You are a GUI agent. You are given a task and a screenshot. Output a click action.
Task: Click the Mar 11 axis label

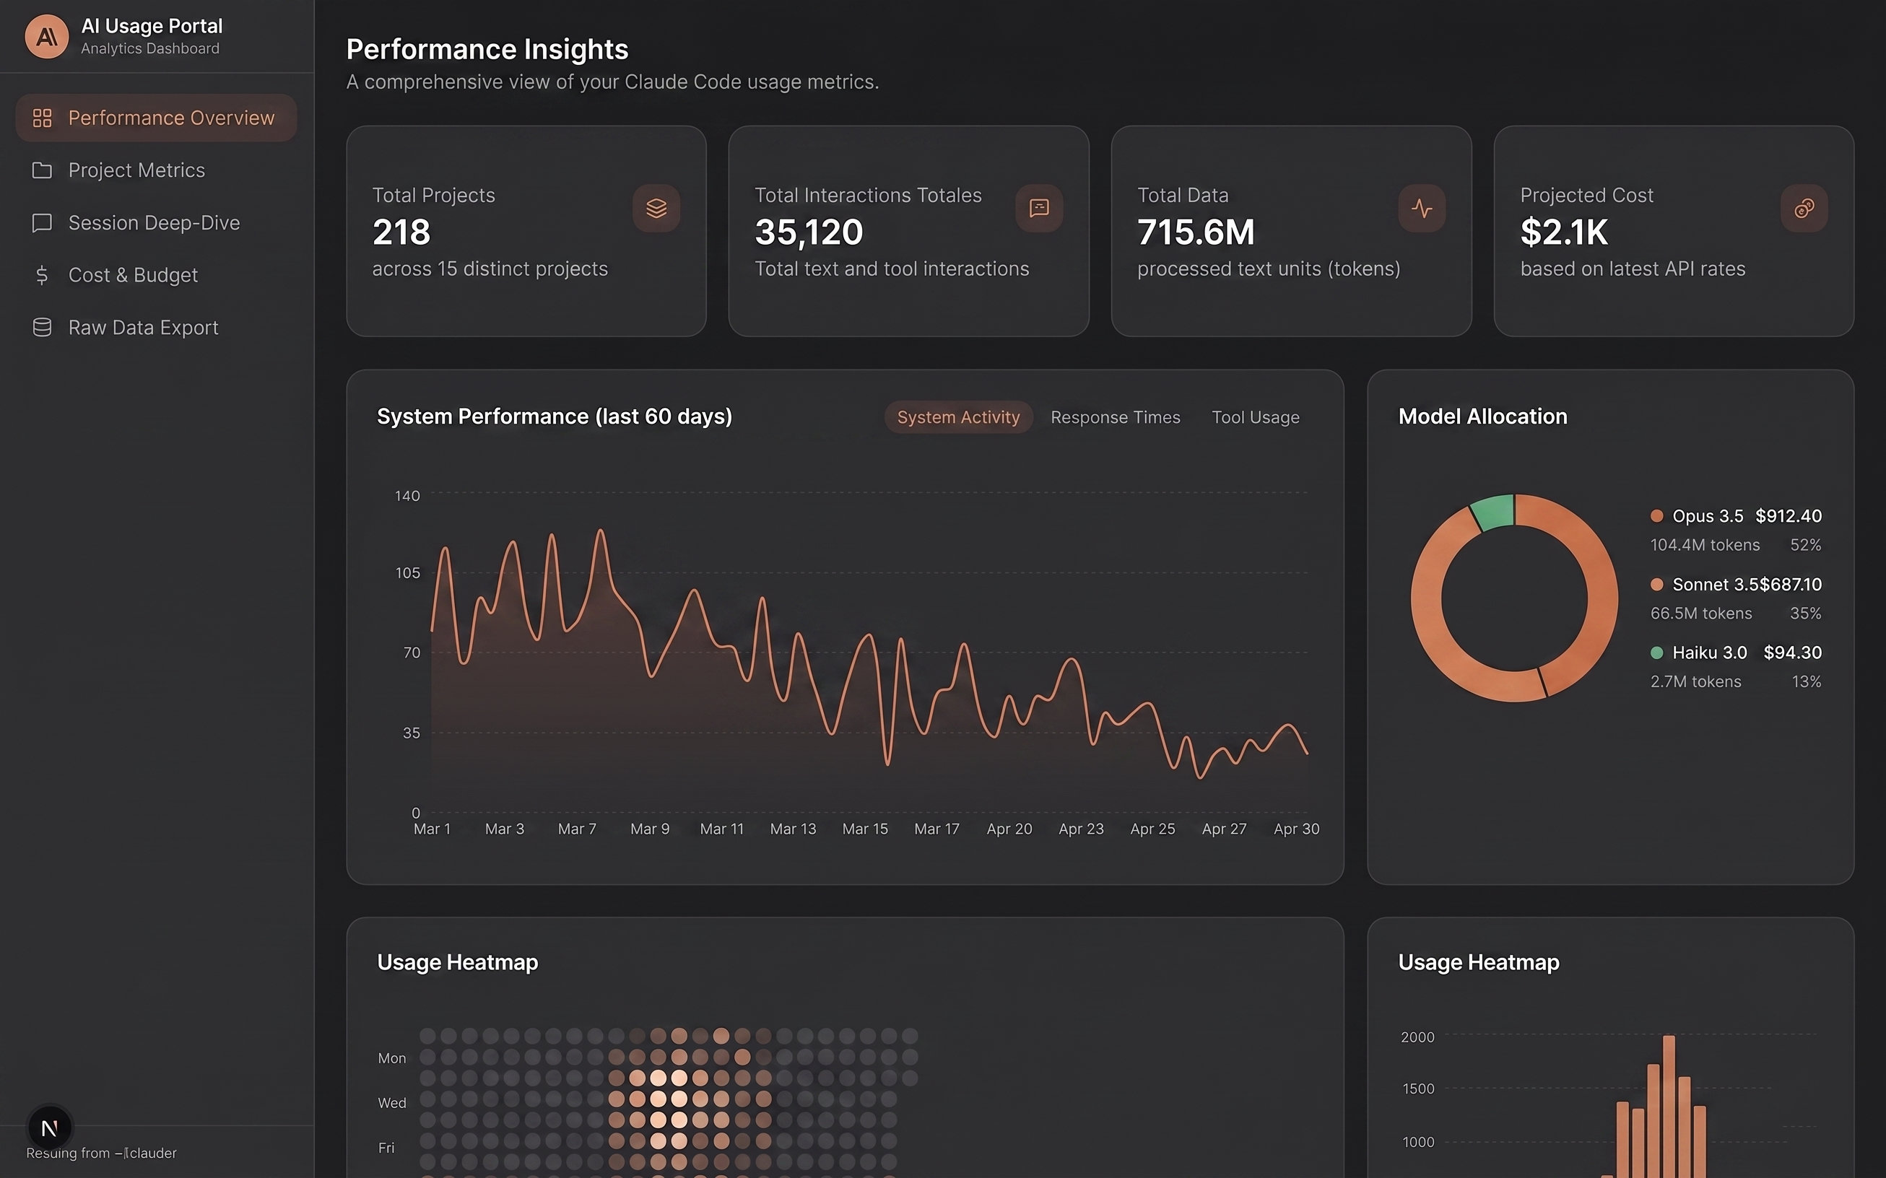(721, 829)
